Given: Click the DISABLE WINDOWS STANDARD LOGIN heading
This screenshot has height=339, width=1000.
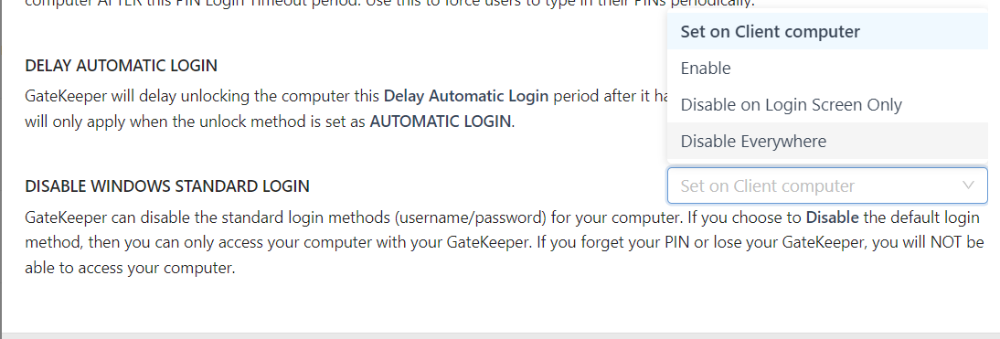Looking at the screenshot, I should click(x=167, y=186).
